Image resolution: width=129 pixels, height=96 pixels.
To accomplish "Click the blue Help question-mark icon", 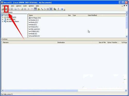I will tap(62, 9).
